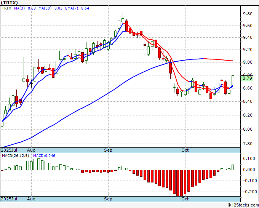Click the MA(3) value 8.63
Image resolution: width=259 pixels, height=208 pixels.
(x=32, y=8)
